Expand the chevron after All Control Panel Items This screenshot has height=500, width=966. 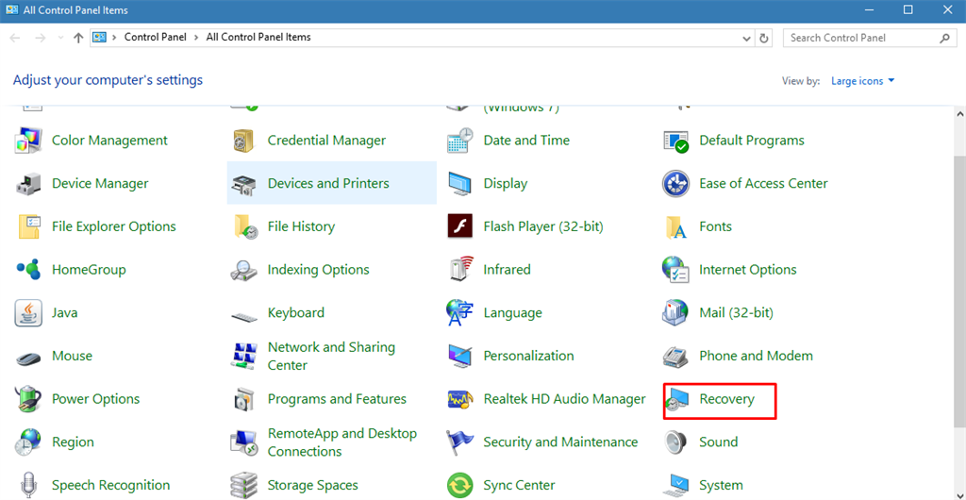click(319, 38)
